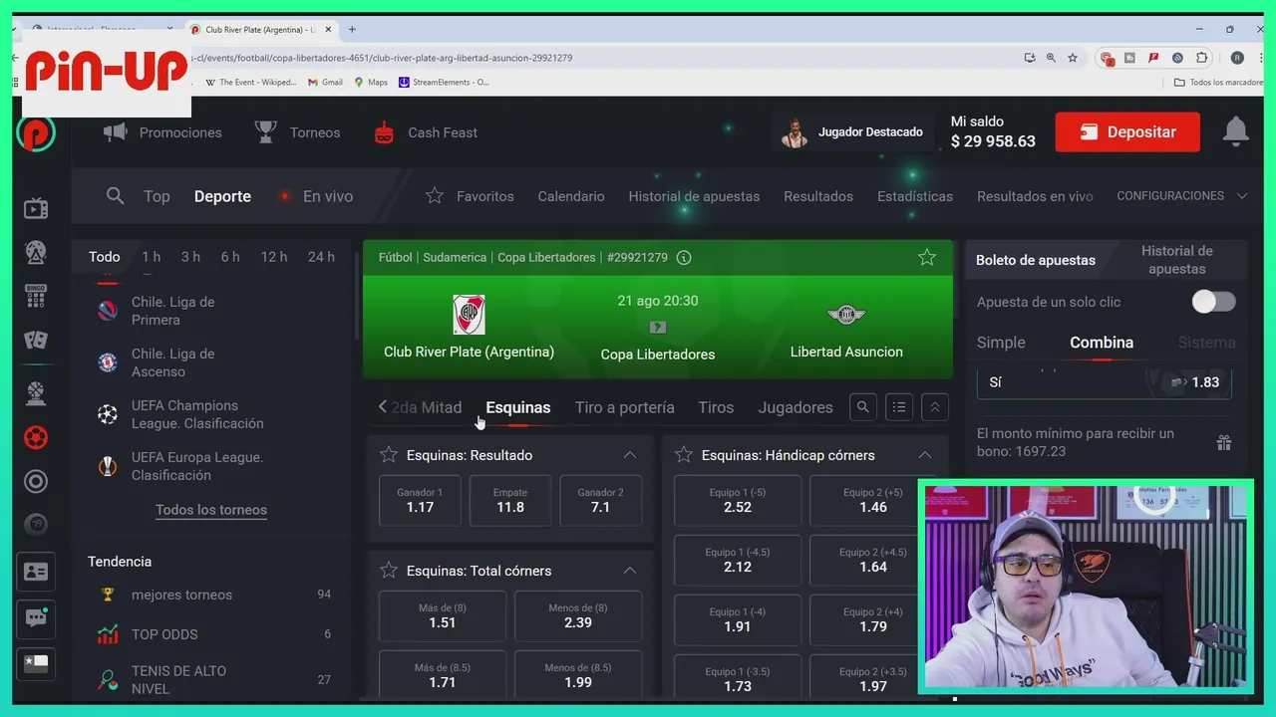1276x717 pixels.
Task: Click the target circle sidebar icon
Action: 36,482
